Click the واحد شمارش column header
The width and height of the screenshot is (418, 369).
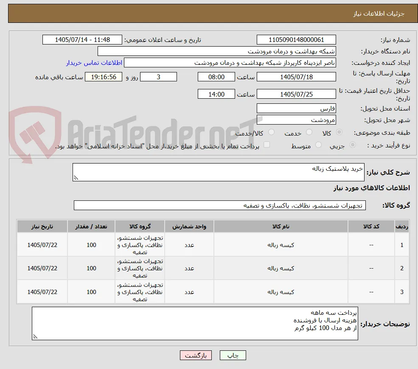[189, 226]
